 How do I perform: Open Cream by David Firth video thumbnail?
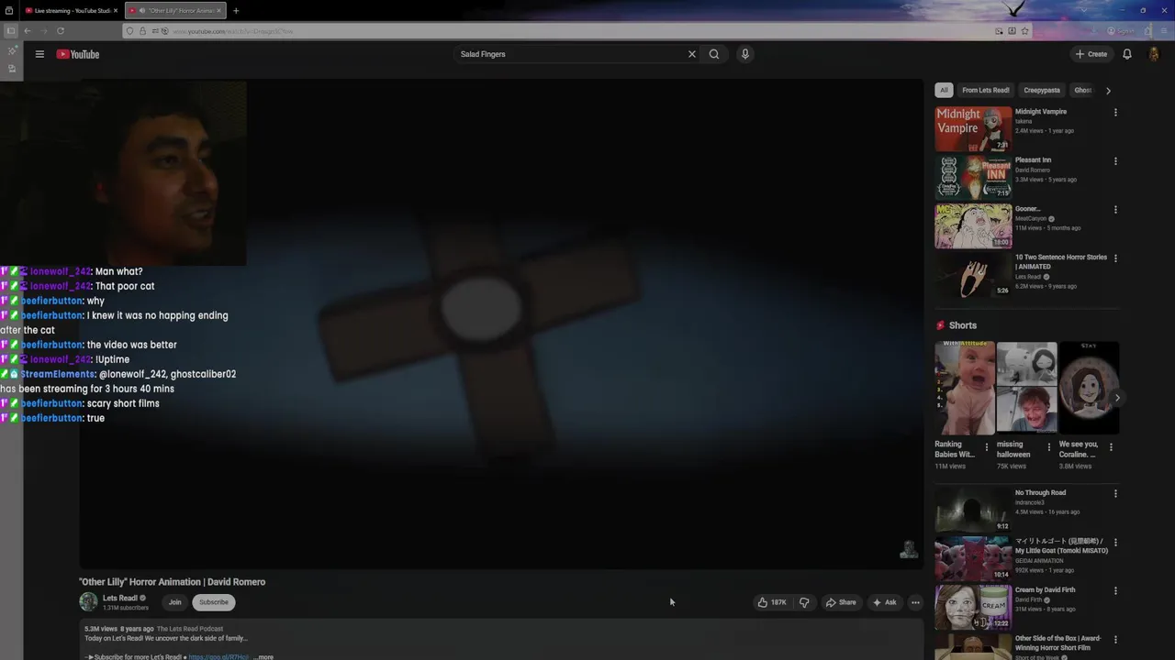pos(973,607)
